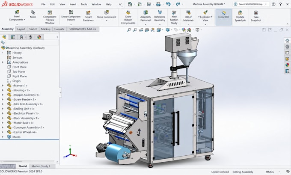Open the Insert menu
This screenshot has width=291, height=175.
(x=73, y=4)
